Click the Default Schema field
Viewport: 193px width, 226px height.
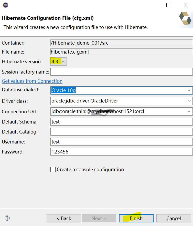tap(121, 122)
